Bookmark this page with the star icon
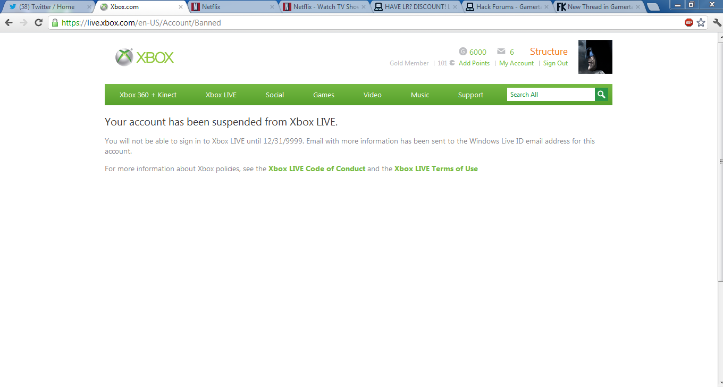The width and height of the screenshot is (723, 387). coord(701,22)
